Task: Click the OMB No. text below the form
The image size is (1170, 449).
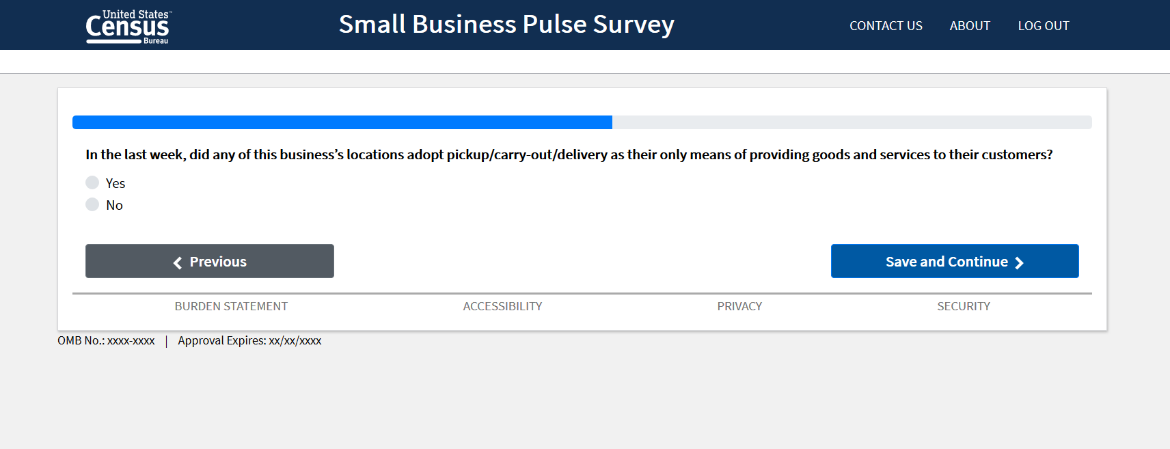Action: pyautogui.click(x=106, y=340)
